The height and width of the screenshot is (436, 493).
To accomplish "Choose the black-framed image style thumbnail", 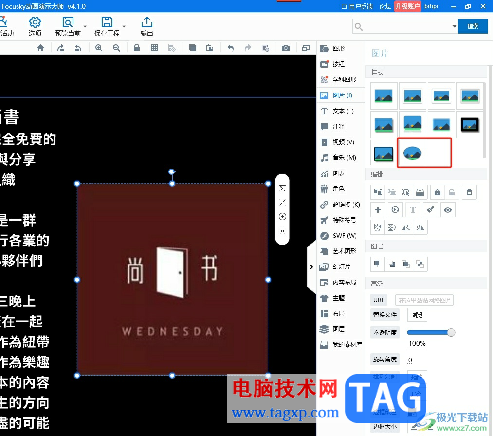I will pos(470,125).
